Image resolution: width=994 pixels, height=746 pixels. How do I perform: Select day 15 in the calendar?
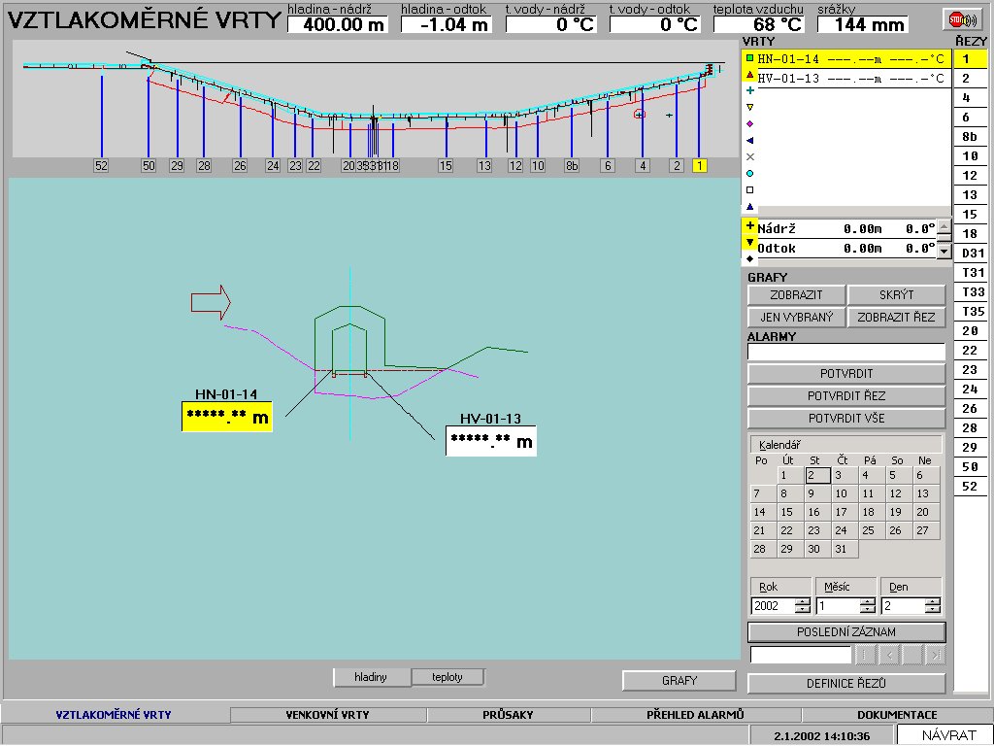[787, 512]
